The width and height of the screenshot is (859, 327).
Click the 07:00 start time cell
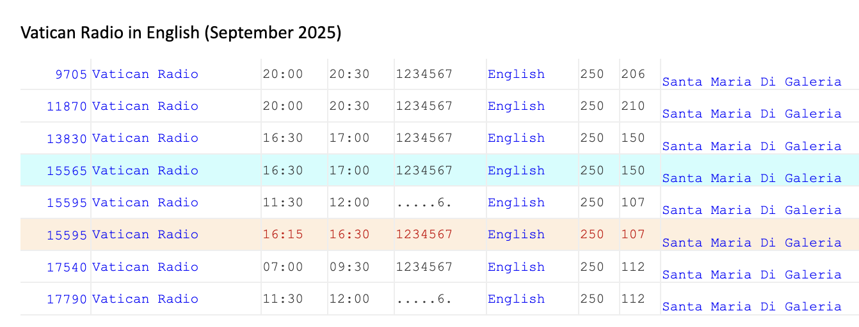[x=283, y=267]
